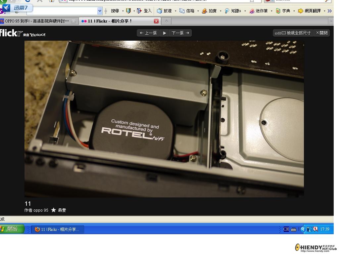Viewport: 339px width, 254px height.
Task: Expand the 拍賣 dropdown arrow
Action: click(220, 11)
